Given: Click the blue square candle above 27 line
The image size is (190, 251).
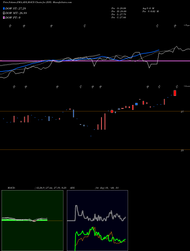Looking at the screenshot, I should point(136,104).
